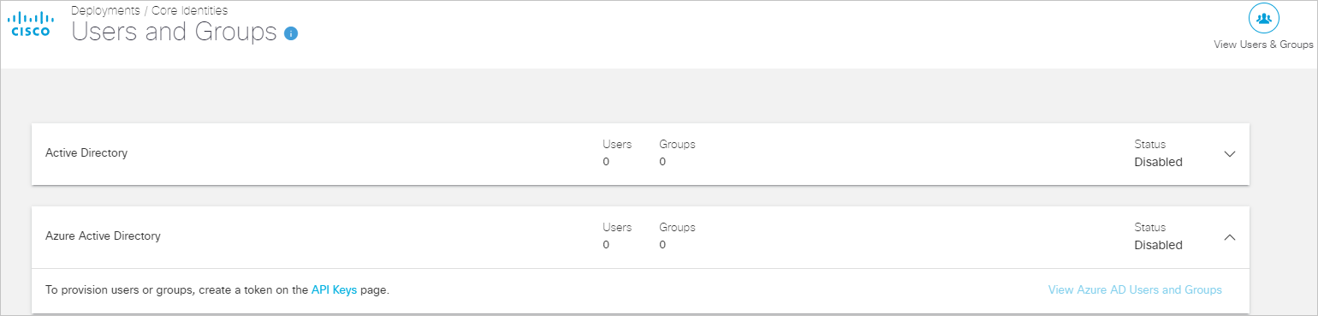The width and height of the screenshot is (1318, 316).
Task: Click View Azure AD Users and Groups link
Action: (1135, 290)
